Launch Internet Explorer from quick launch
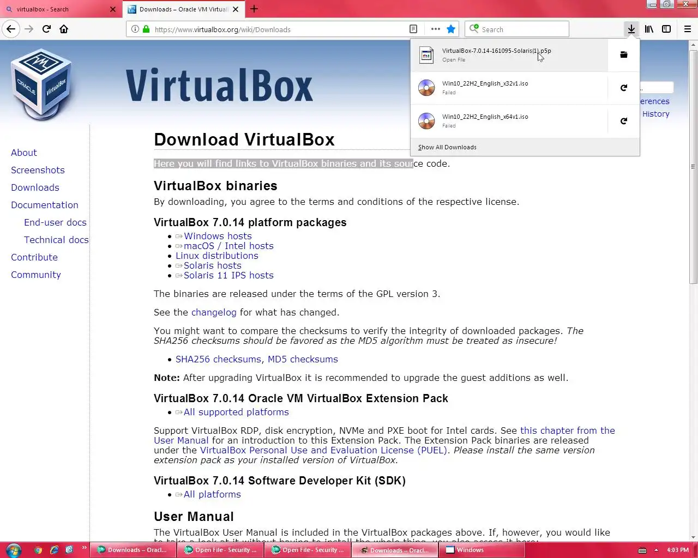 [x=54, y=550]
